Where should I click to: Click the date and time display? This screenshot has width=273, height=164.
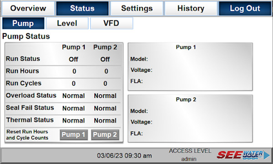pos(124,155)
